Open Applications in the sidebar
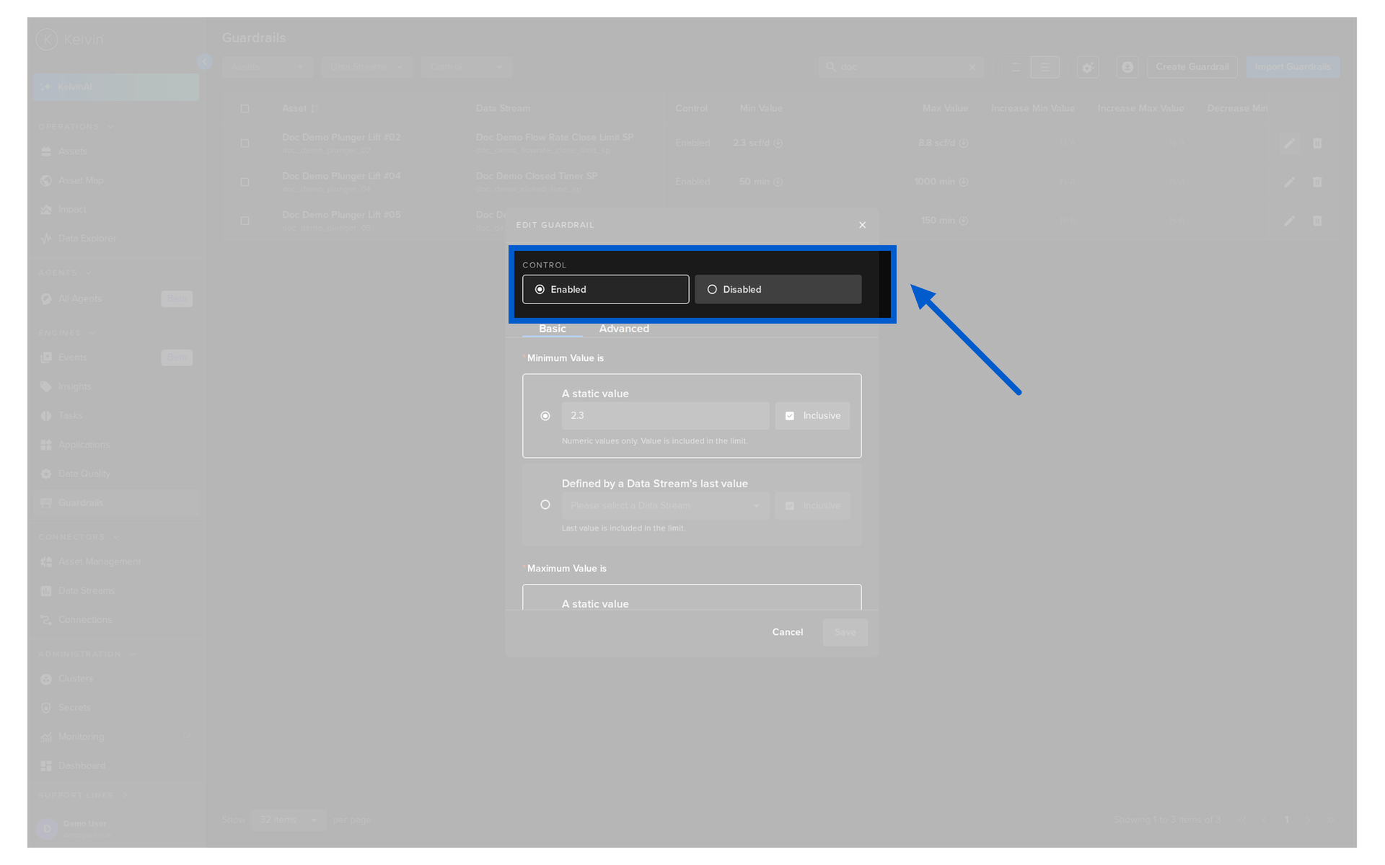Screen dimensions: 1385x865 [x=84, y=445]
